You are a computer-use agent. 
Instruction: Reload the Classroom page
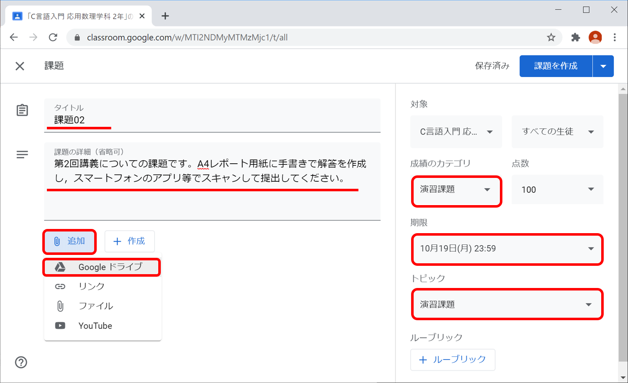coord(53,37)
